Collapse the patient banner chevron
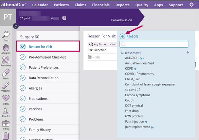 (x=16, y=26)
